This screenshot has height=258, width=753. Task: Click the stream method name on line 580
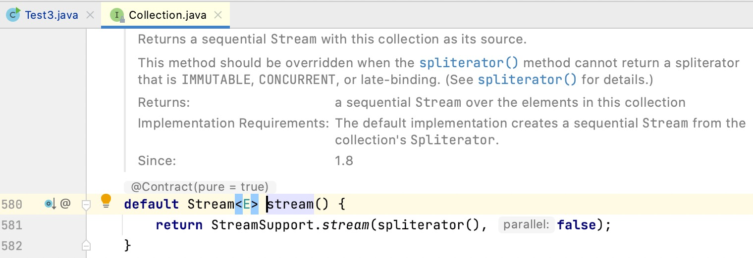coord(291,204)
